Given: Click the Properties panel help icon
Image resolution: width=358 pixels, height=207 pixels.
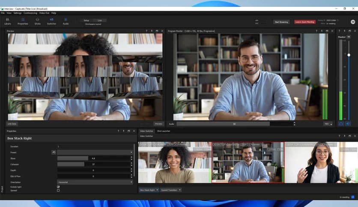Looking at the screenshot, I should coord(118,131).
